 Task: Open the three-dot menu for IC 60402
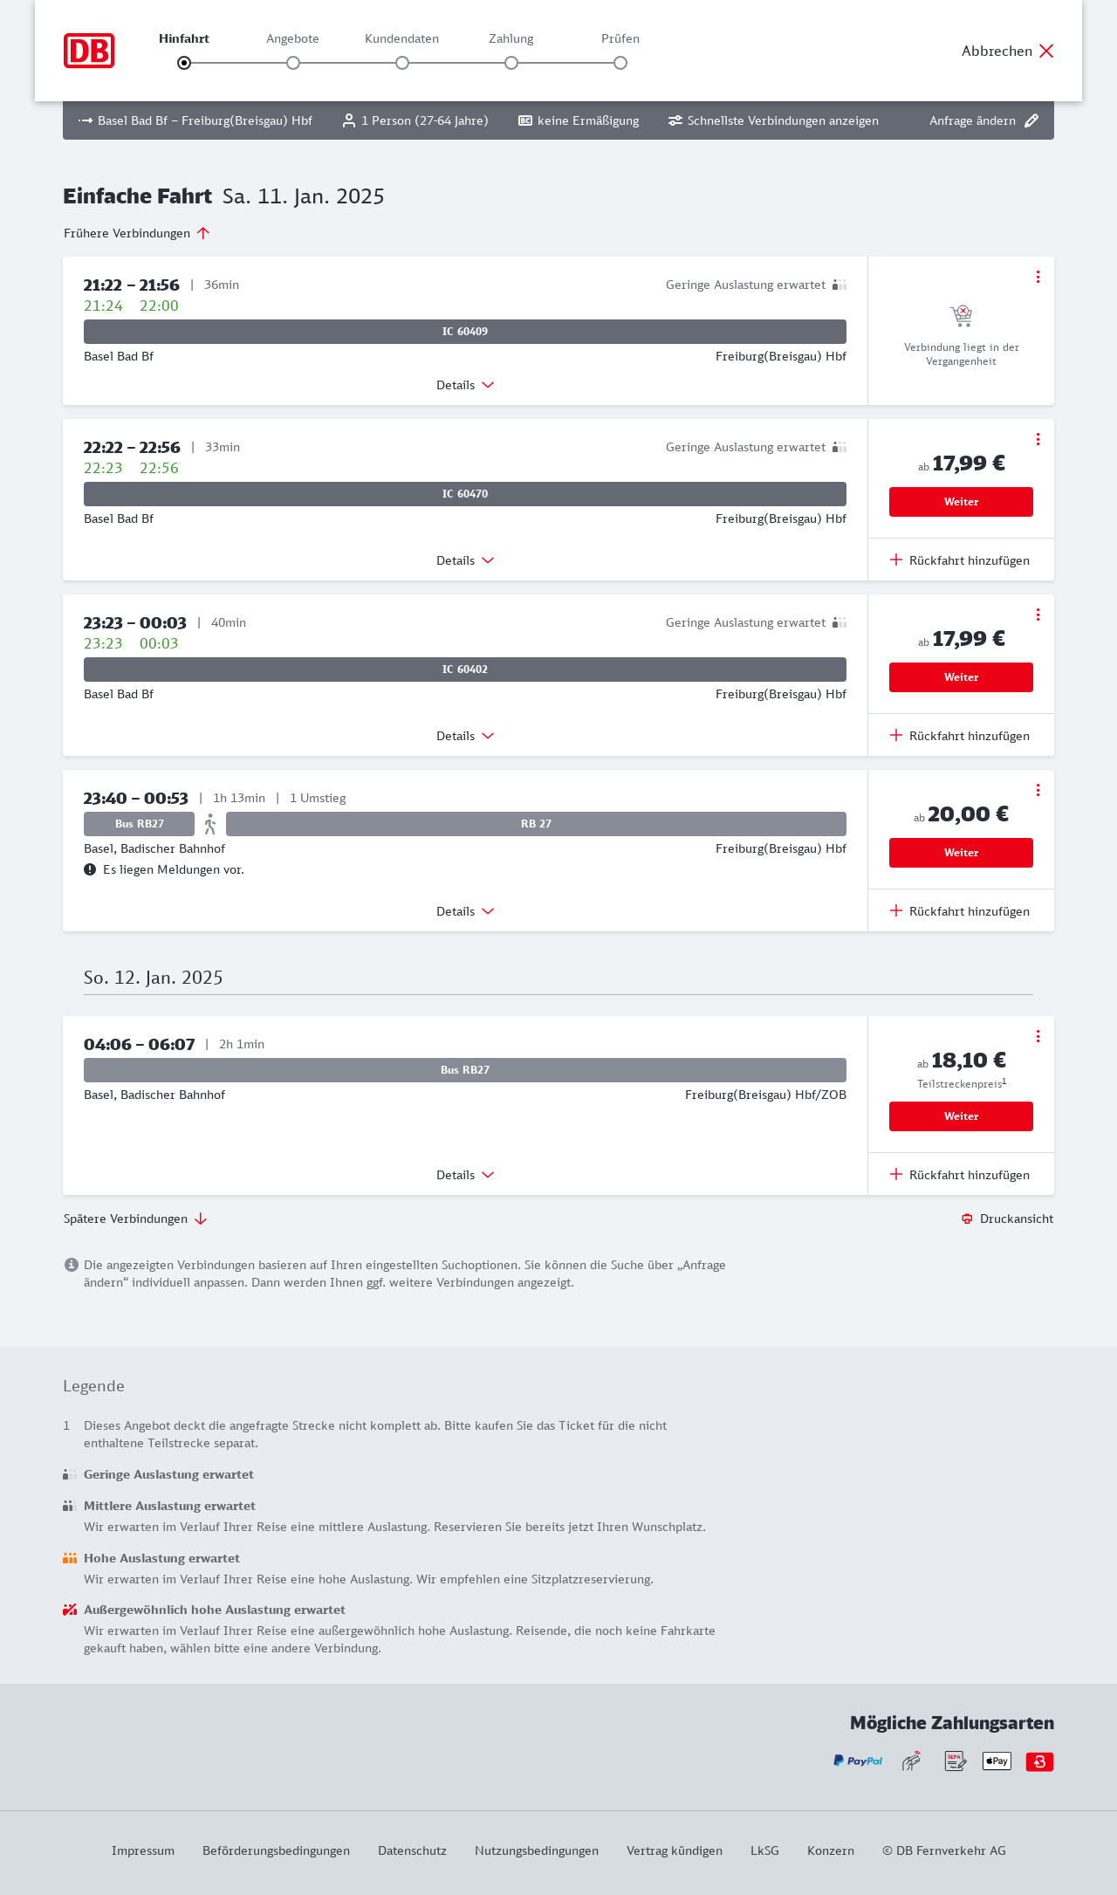[x=1038, y=615]
